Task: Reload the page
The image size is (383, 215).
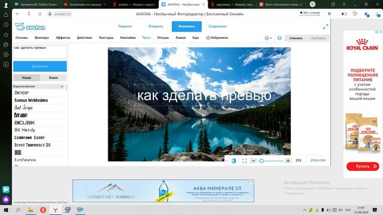Action: click(x=40, y=14)
